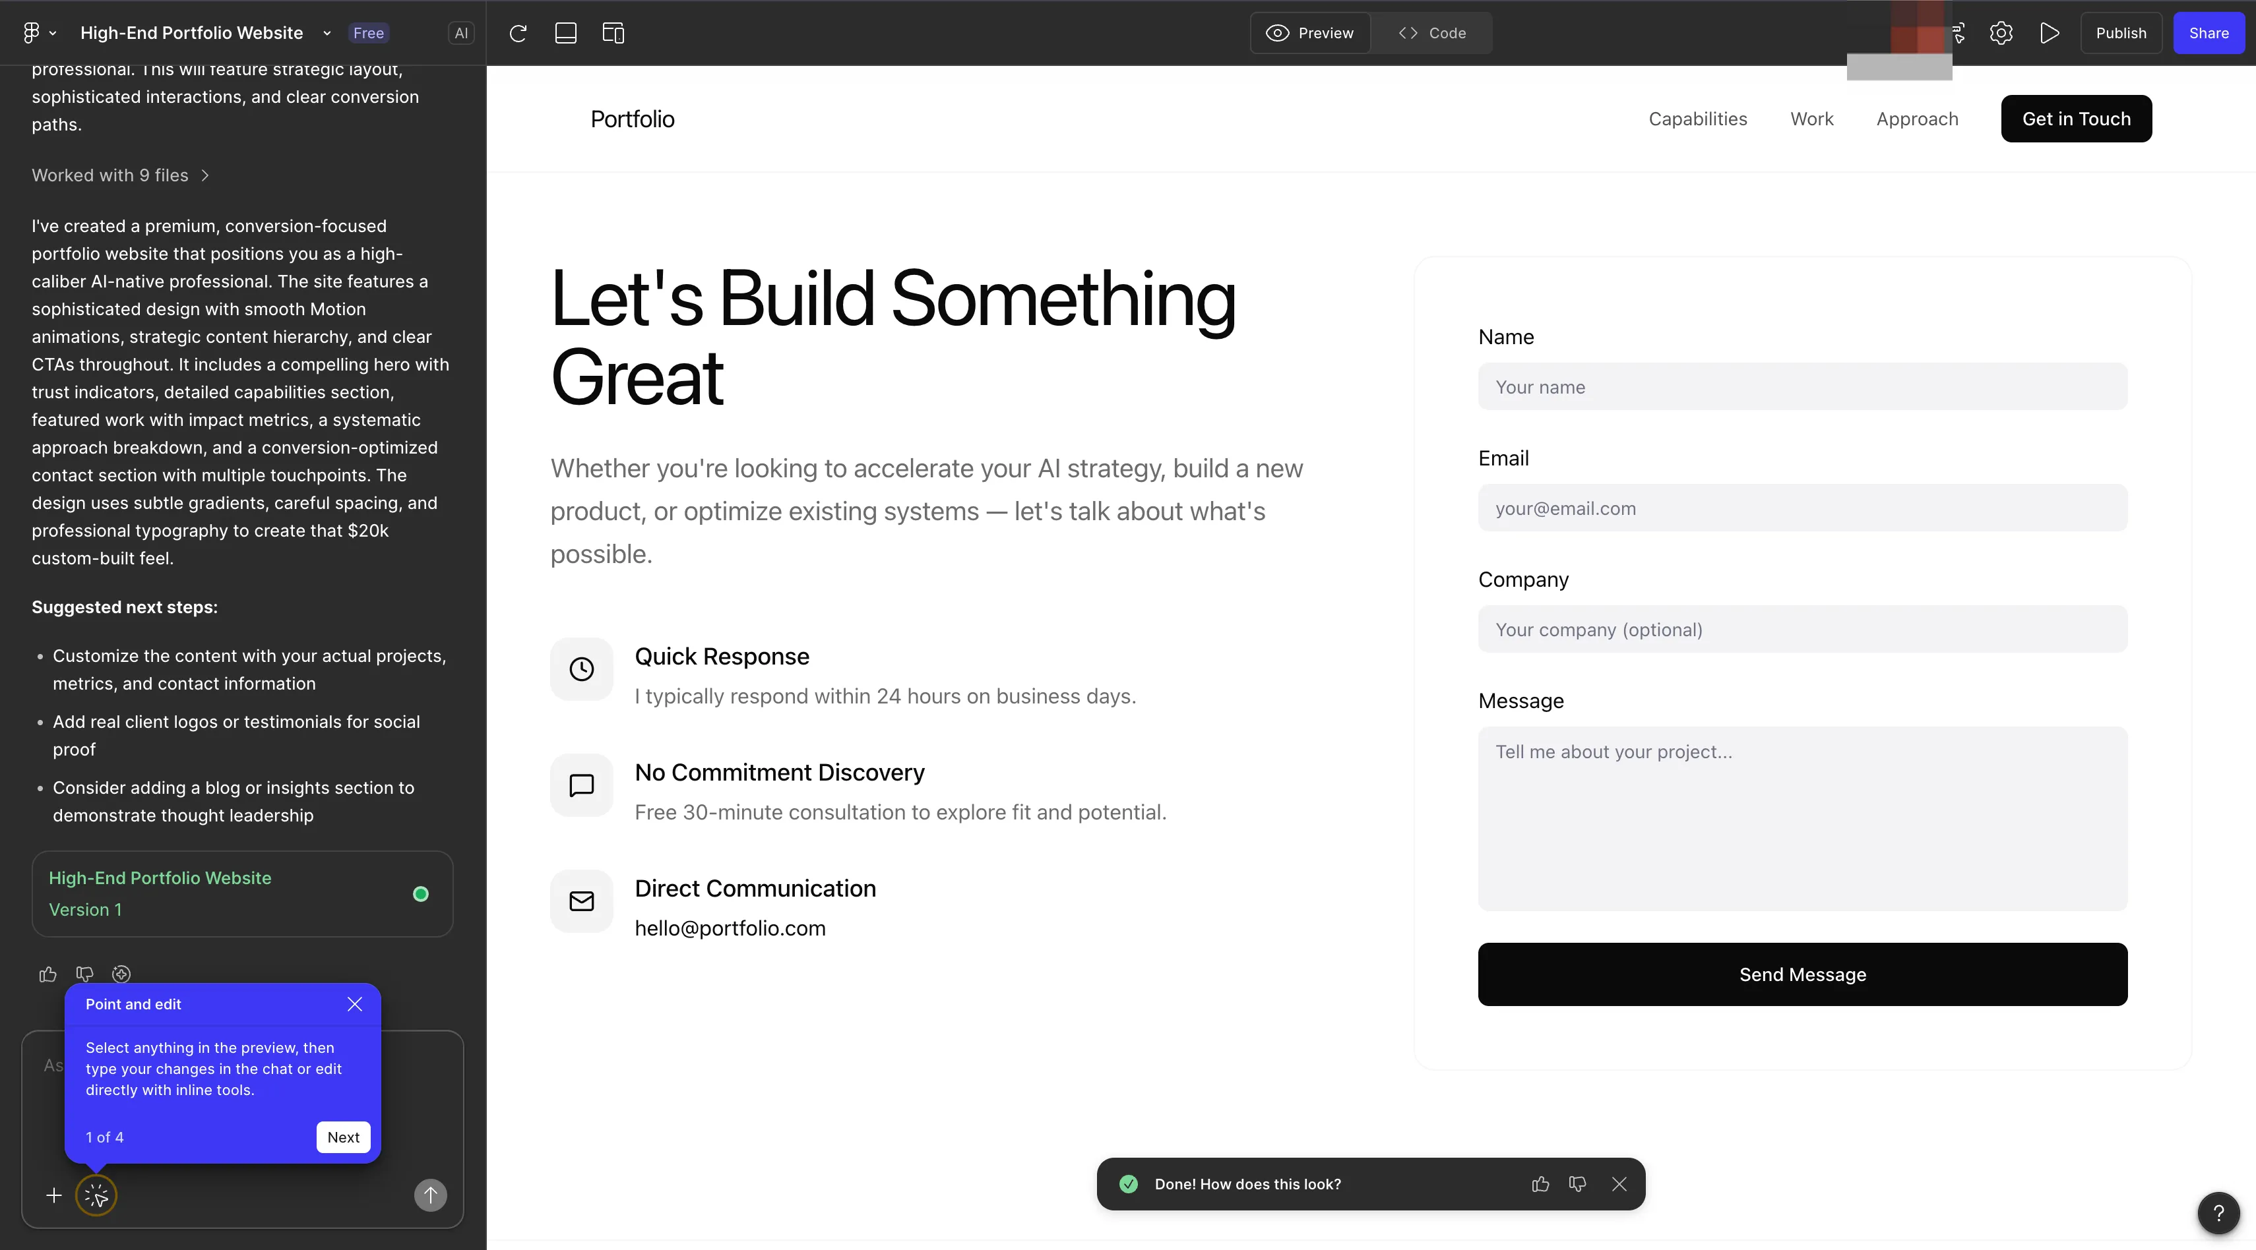Image resolution: width=2256 pixels, height=1250 pixels.
Task: Expand Worked with 9 files
Action: pyautogui.click(x=120, y=175)
